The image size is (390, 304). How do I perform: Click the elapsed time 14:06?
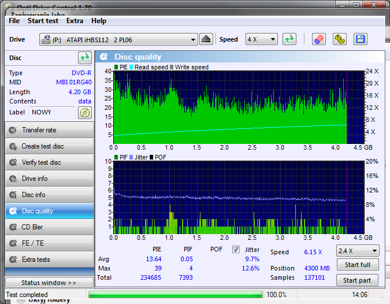(359, 295)
